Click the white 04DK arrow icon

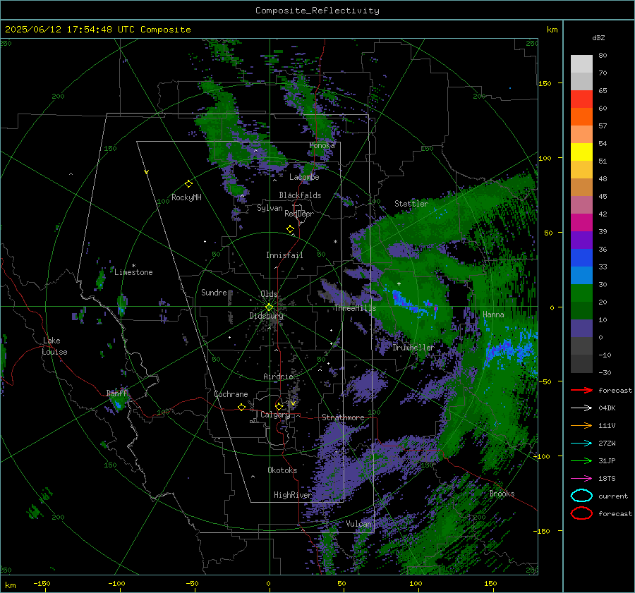581,408
